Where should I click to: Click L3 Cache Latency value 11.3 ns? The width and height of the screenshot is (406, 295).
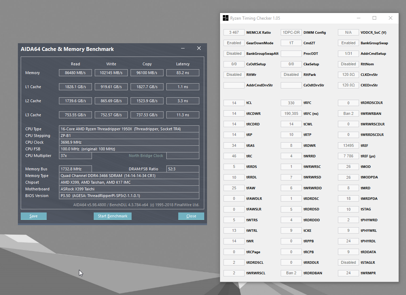point(183,114)
